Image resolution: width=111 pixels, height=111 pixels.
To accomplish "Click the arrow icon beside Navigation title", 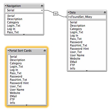I will point(5,6).
